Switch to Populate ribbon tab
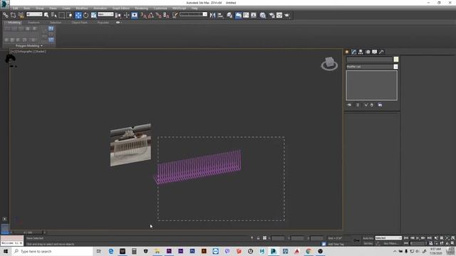The height and width of the screenshot is (256, 456). click(103, 22)
